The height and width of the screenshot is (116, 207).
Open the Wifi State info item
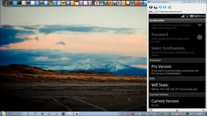coord(177,87)
